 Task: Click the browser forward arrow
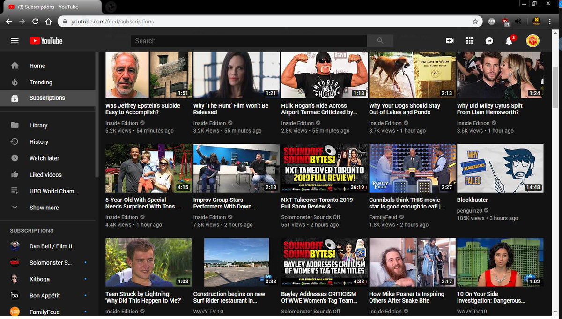(22, 22)
